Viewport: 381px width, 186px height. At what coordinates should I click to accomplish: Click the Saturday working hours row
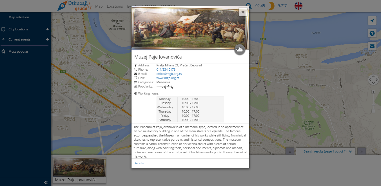pos(190,120)
